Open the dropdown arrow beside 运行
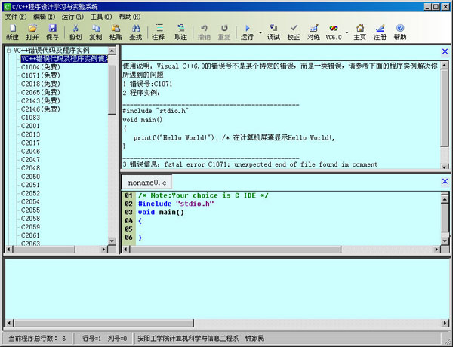453x347 pixels. coord(260,32)
